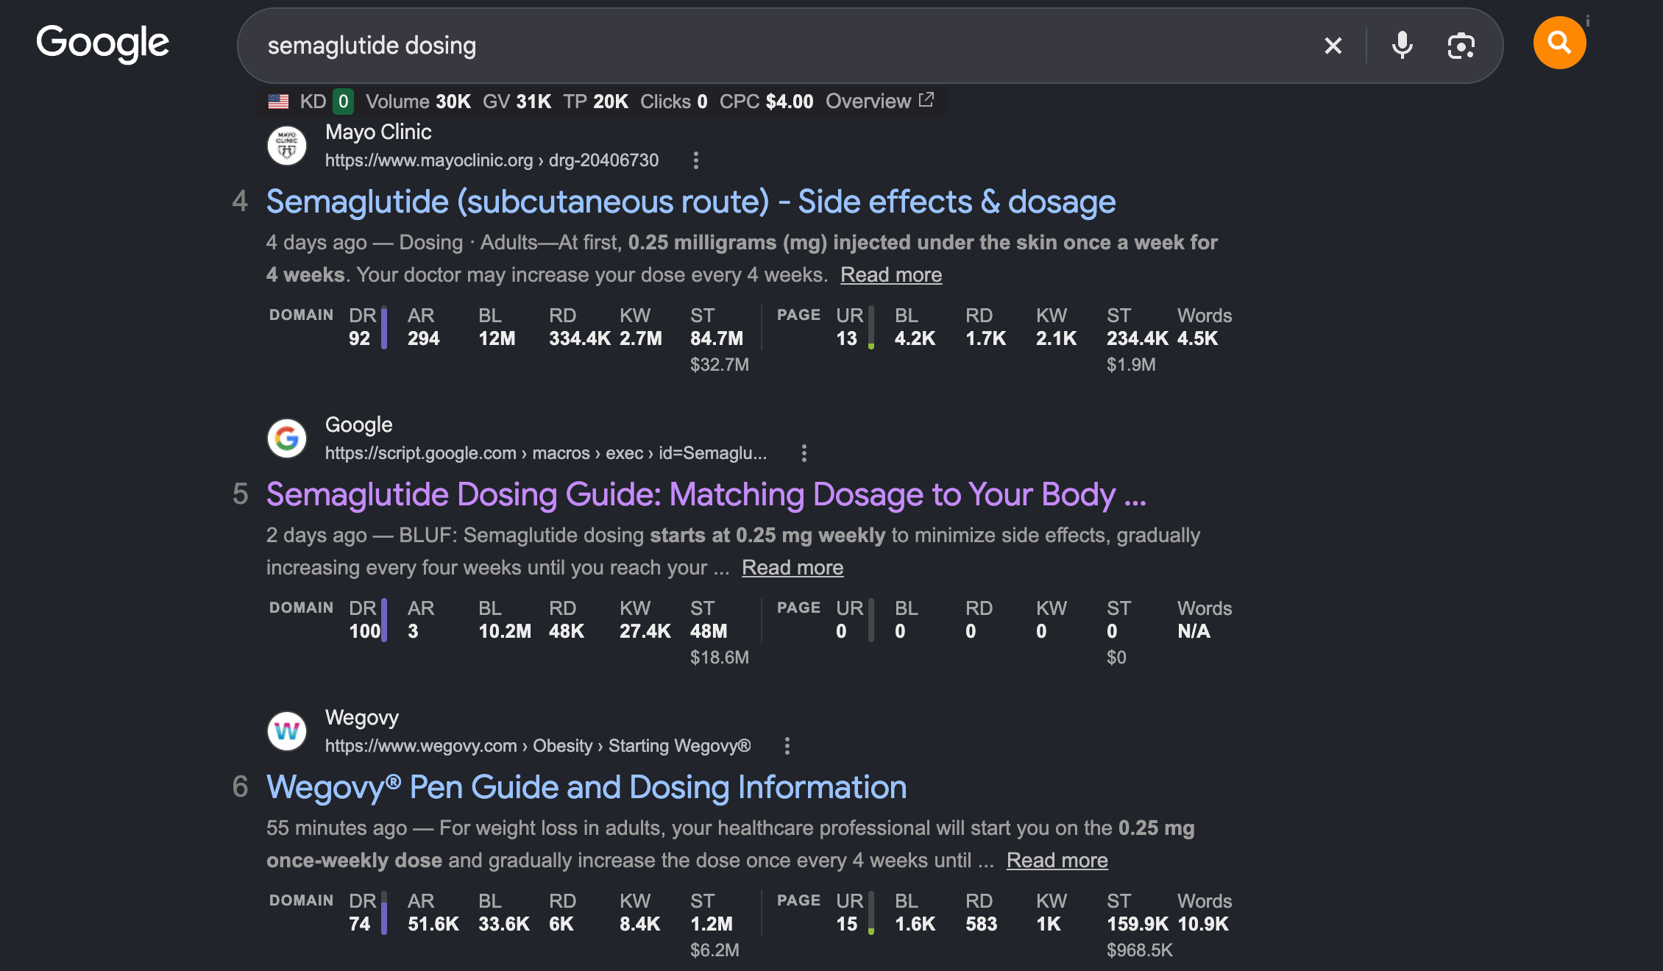
Task: Click the mayoclinic.org URL breadcrumb
Action: coord(492,160)
